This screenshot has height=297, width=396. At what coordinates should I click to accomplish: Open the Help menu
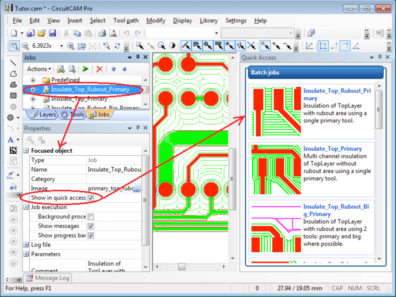[x=260, y=21]
